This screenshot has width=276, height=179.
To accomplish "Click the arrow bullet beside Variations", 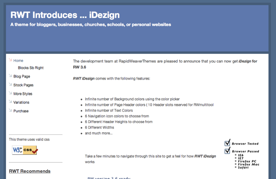I will click(x=10, y=102).
